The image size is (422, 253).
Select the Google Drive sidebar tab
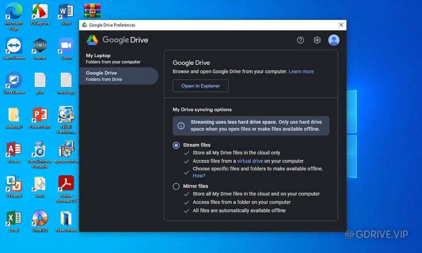(118, 76)
